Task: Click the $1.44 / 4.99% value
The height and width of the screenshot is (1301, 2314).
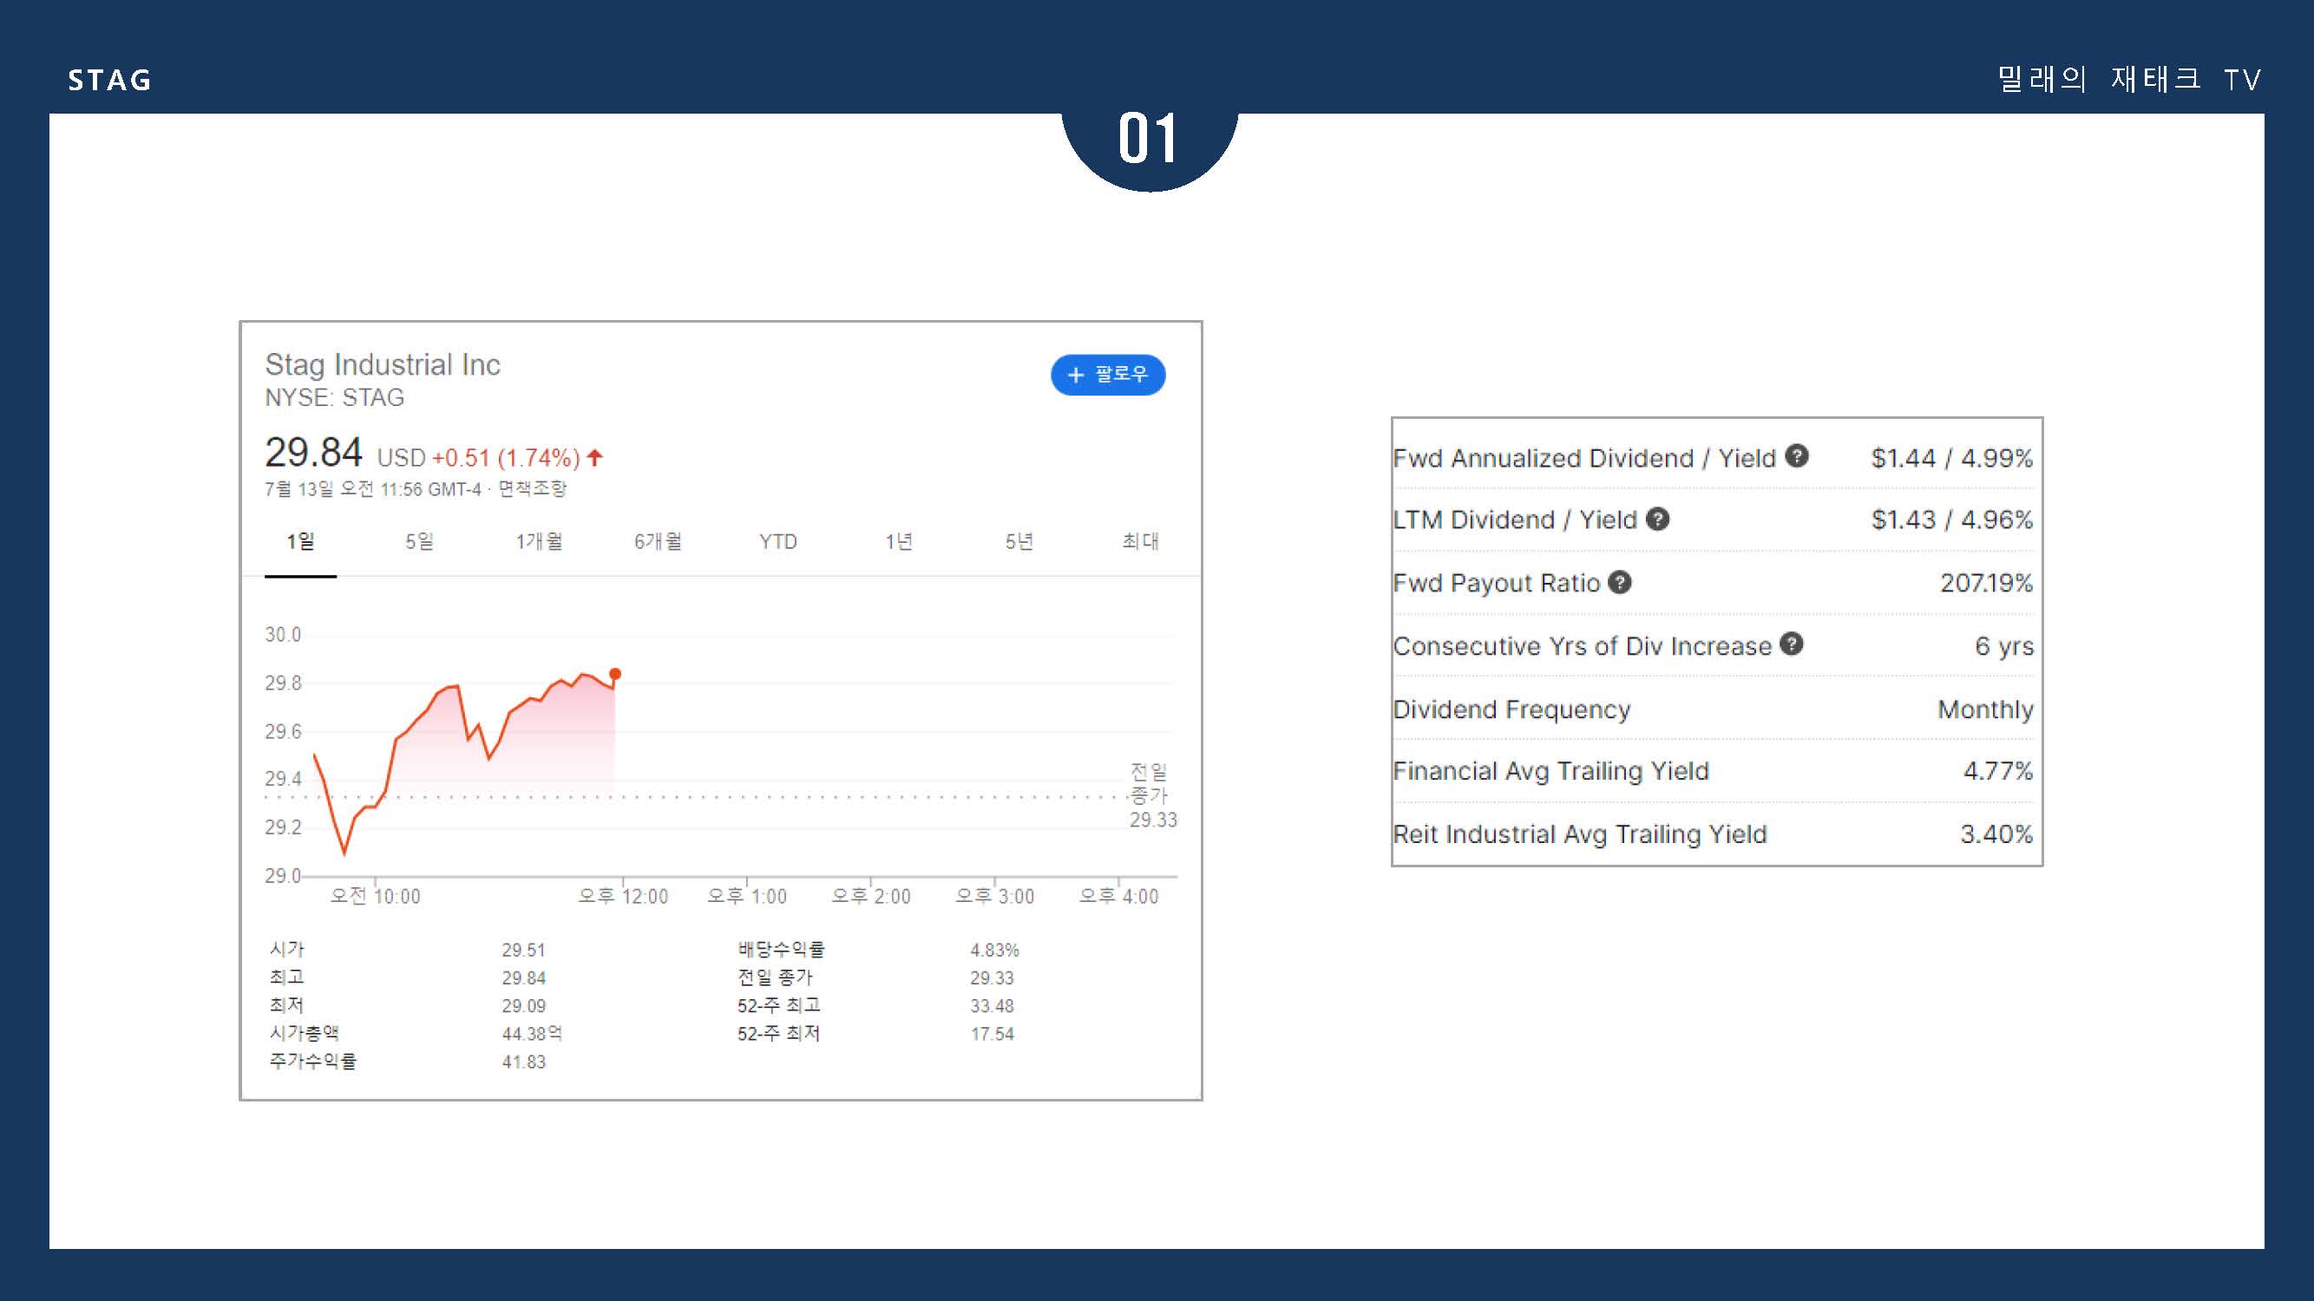Action: pos(1951,458)
